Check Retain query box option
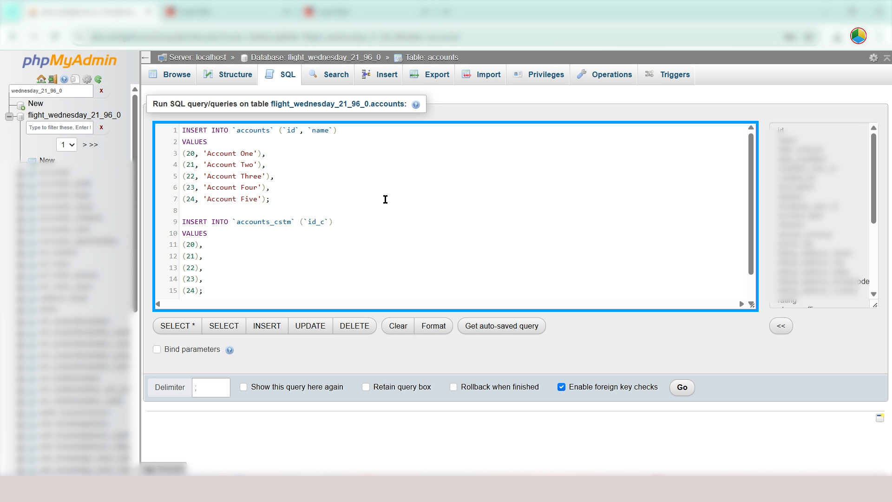The image size is (892, 502). point(366,387)
